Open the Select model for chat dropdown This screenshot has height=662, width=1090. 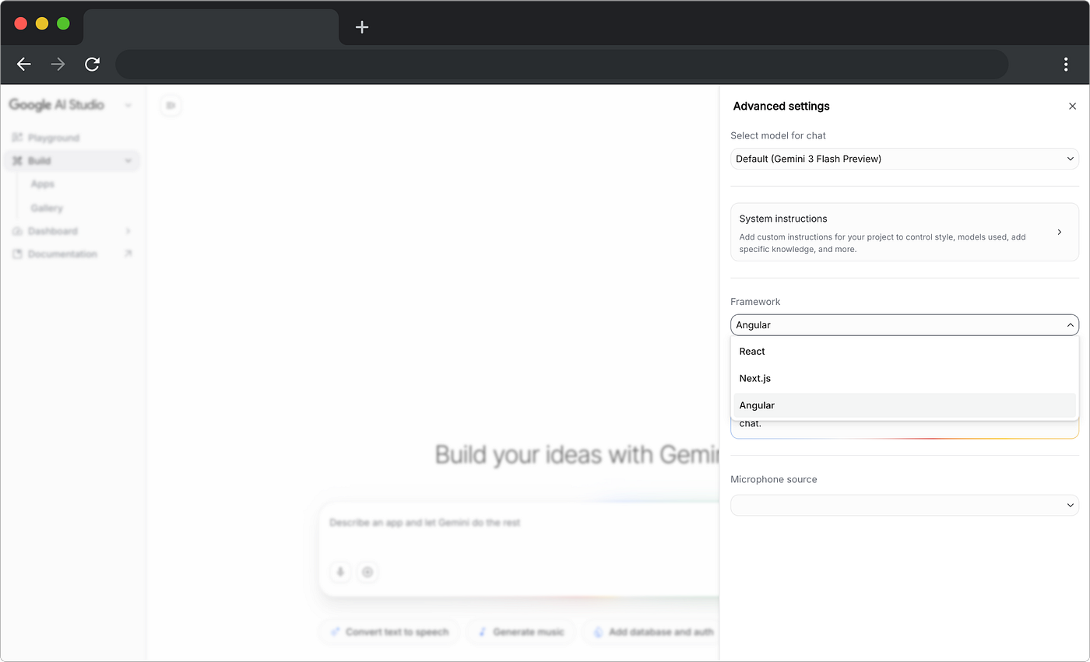(x=905, y=159)
